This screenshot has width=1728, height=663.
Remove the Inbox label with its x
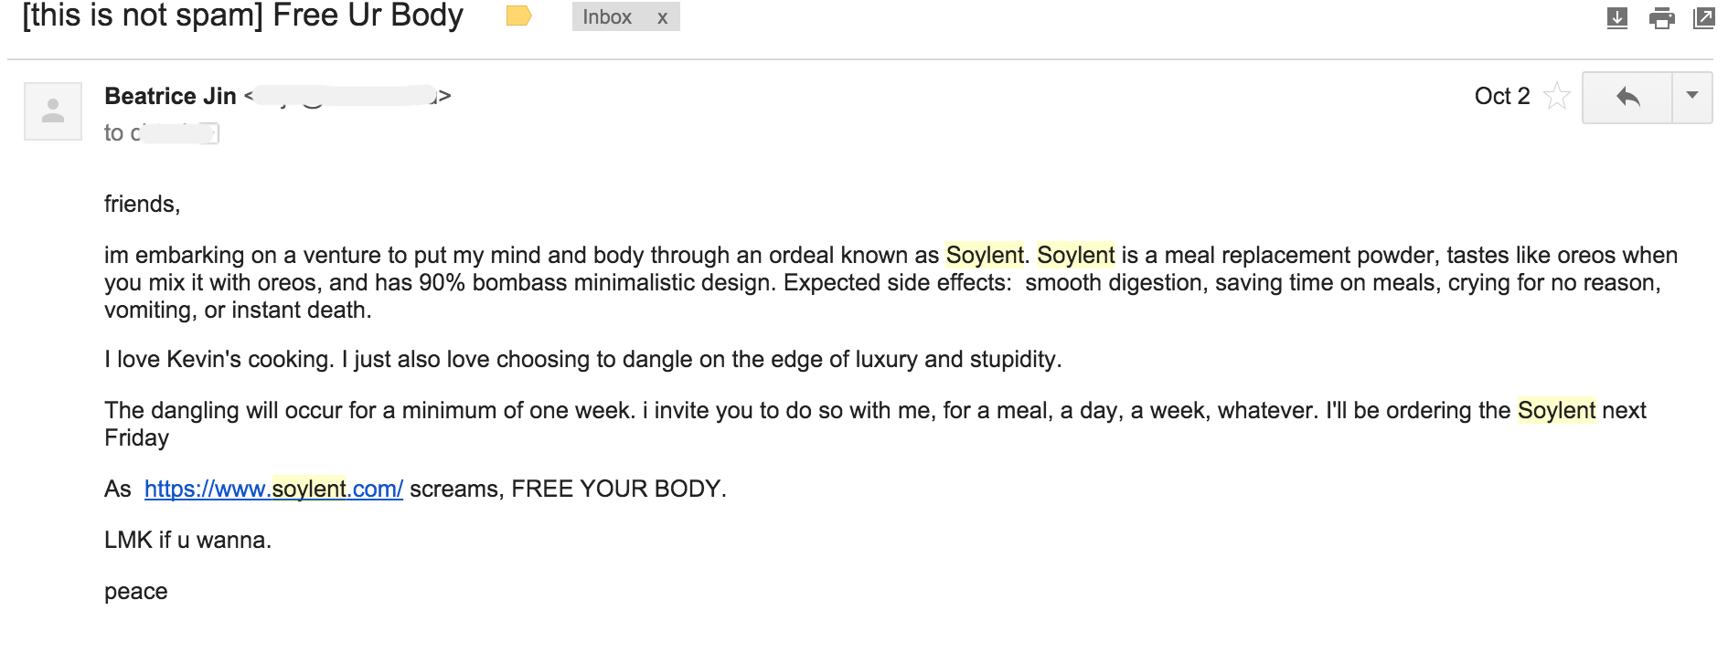coord(663,17)
